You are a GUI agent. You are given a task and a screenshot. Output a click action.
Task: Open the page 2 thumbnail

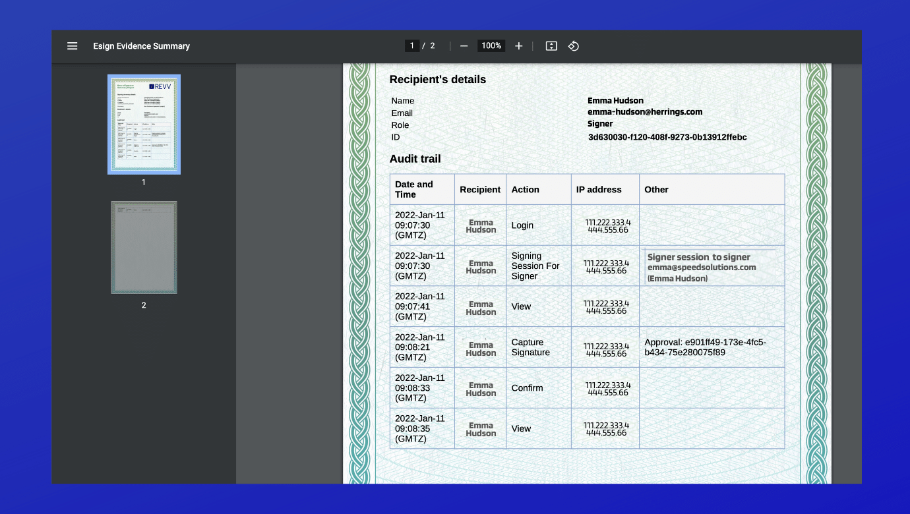coord(144,248)
